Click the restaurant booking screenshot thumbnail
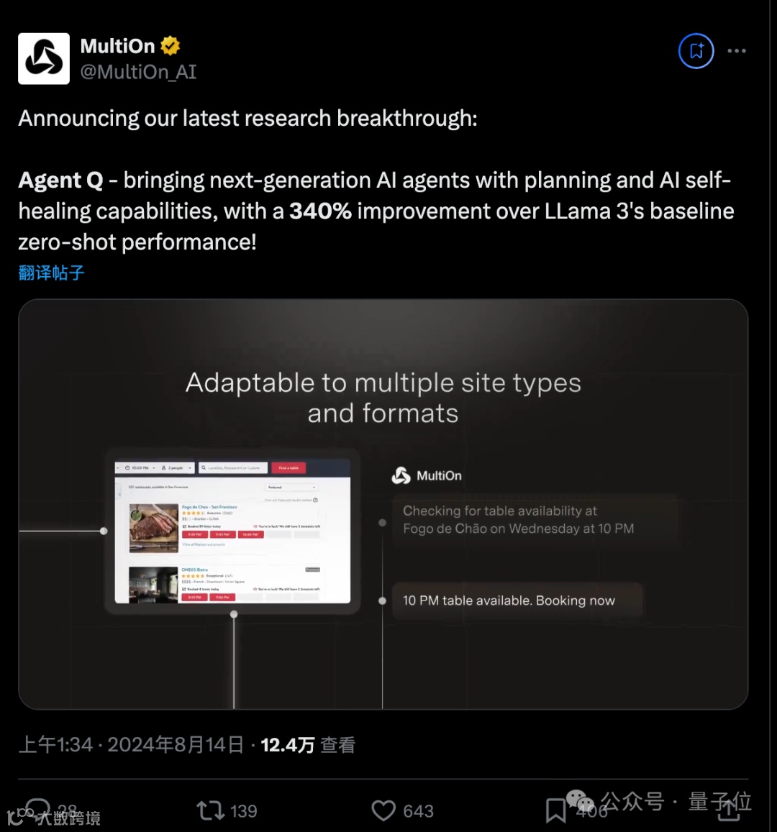Viewport: 777px width, 832px height. coord(232,531)
